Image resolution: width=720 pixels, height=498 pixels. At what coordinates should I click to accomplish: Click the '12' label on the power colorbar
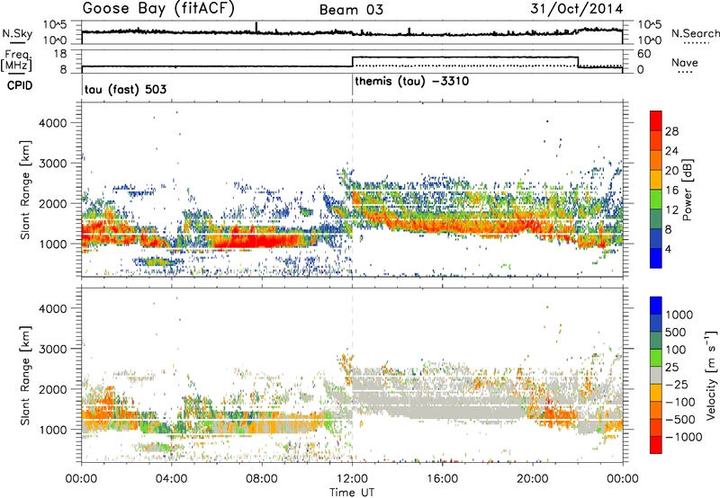[671, 210]
